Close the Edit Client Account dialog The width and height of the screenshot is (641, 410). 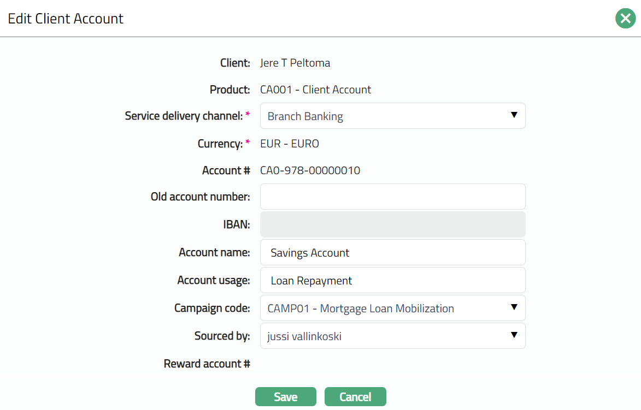[625, 19]
